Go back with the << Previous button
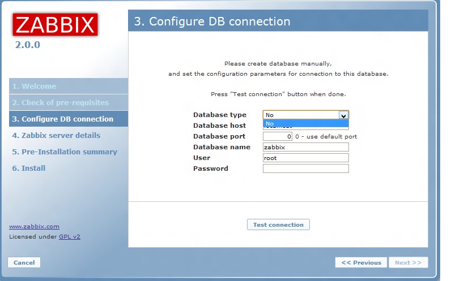Image resolution: width=464 pixels, height=281 pixels. tap(361, 262)
